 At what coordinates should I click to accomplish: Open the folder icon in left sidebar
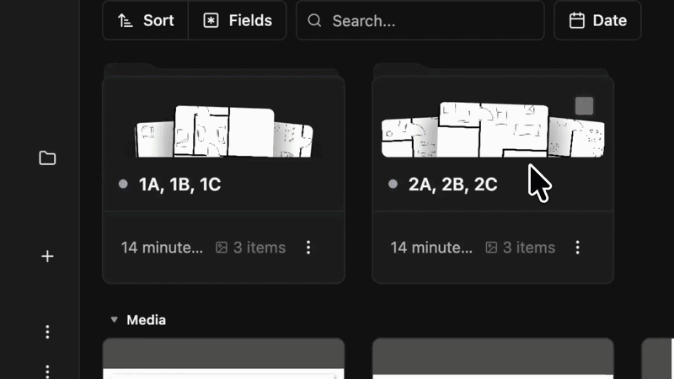pyautogui.click(x=47, y=158)
